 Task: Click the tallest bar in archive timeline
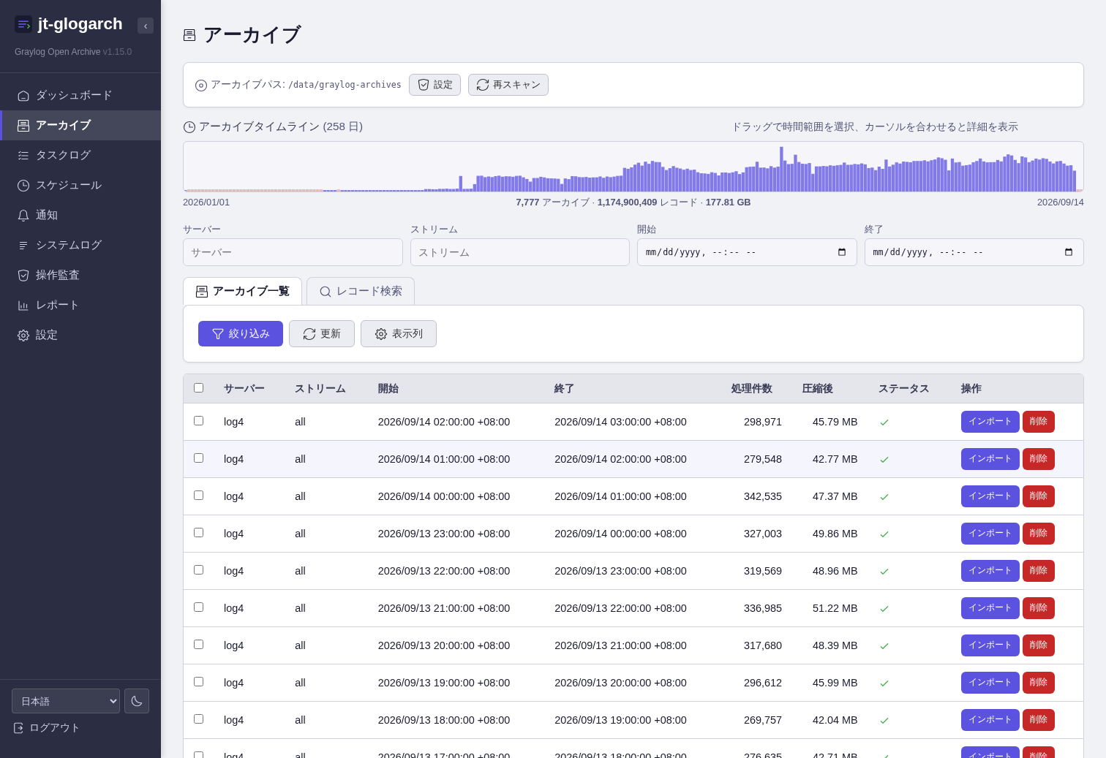(781, 170)
